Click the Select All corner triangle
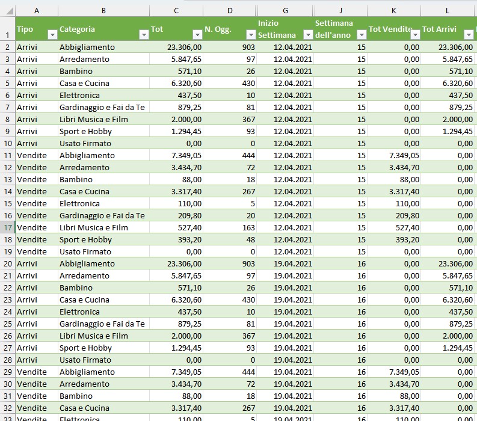This screenshot has height=421, width=477. click(10, 11)
